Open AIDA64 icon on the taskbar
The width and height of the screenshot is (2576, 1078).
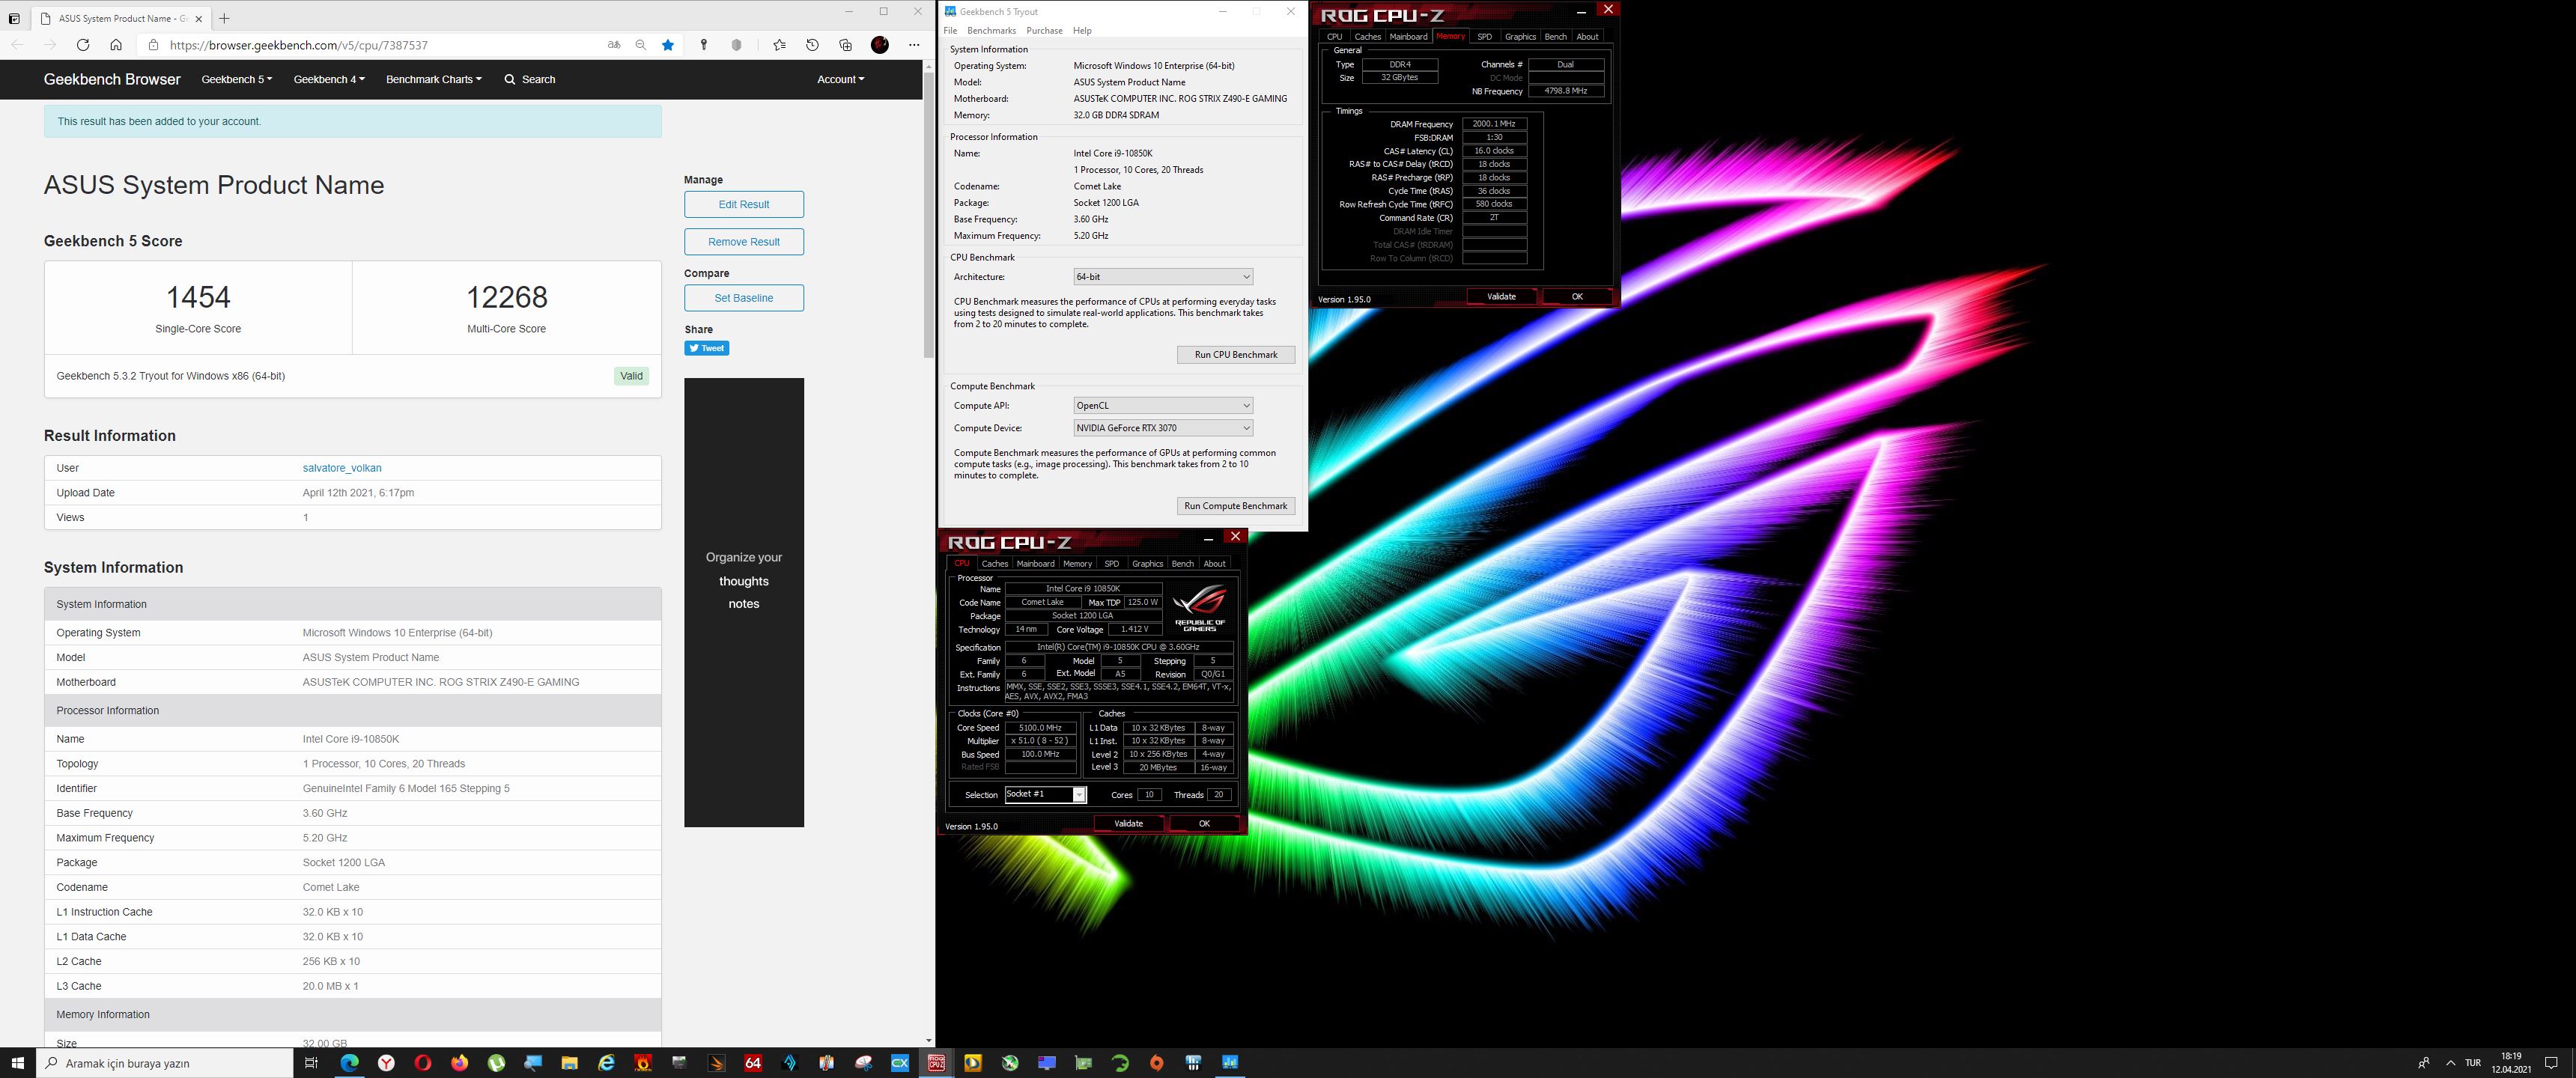click(753, 1063)
